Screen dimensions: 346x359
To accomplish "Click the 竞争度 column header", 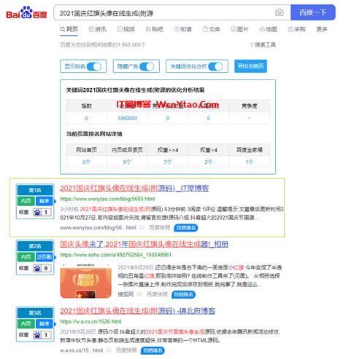I will pyautogui.click(x=250, y=106).
